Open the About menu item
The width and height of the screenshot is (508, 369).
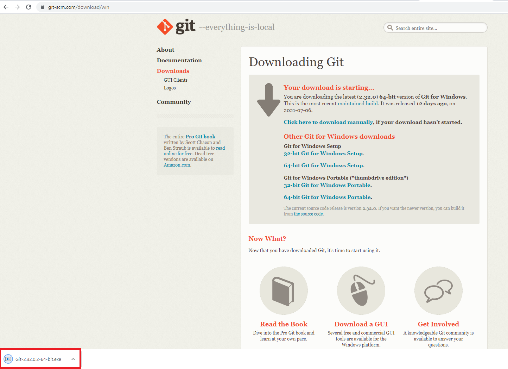165,50
